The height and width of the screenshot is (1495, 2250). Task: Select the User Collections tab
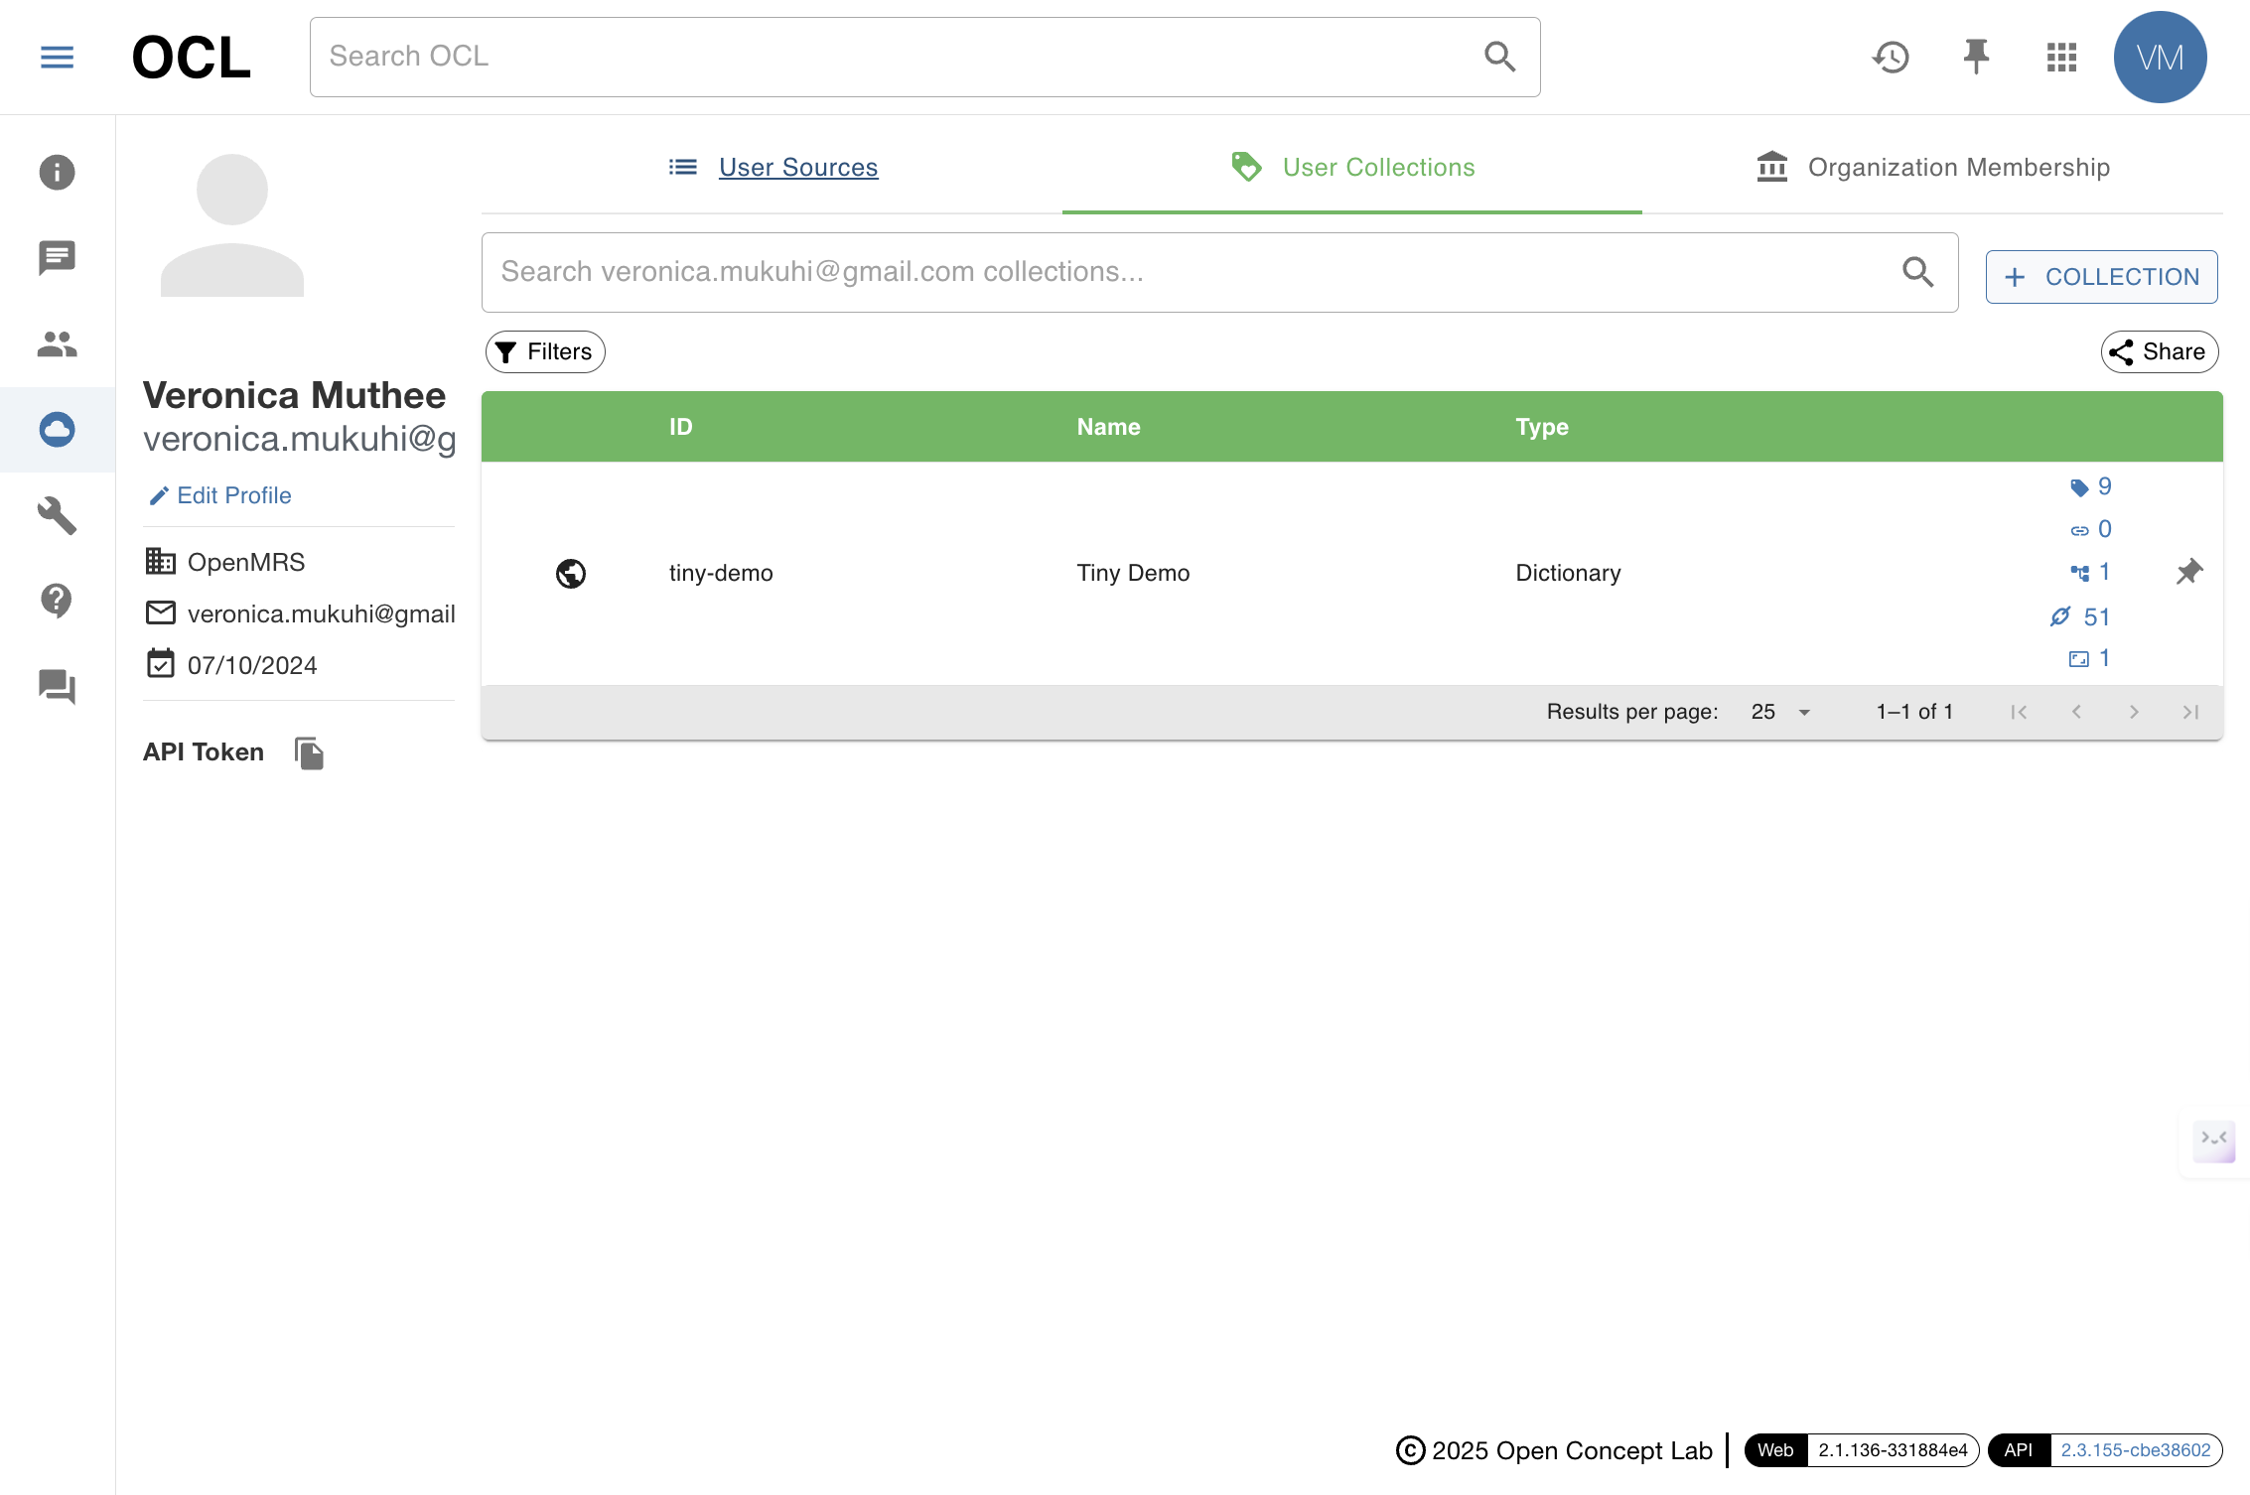pyautogui.click(x=1352, y=167)
